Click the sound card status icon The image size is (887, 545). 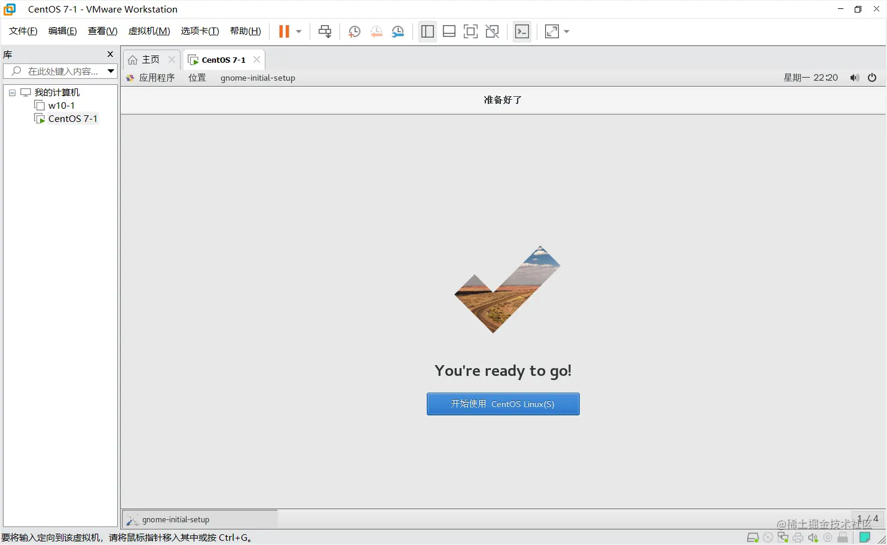point(813,538)
